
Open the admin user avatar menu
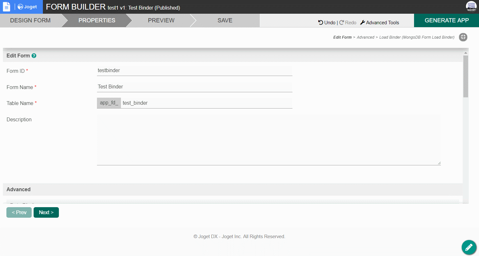point(471,7)
